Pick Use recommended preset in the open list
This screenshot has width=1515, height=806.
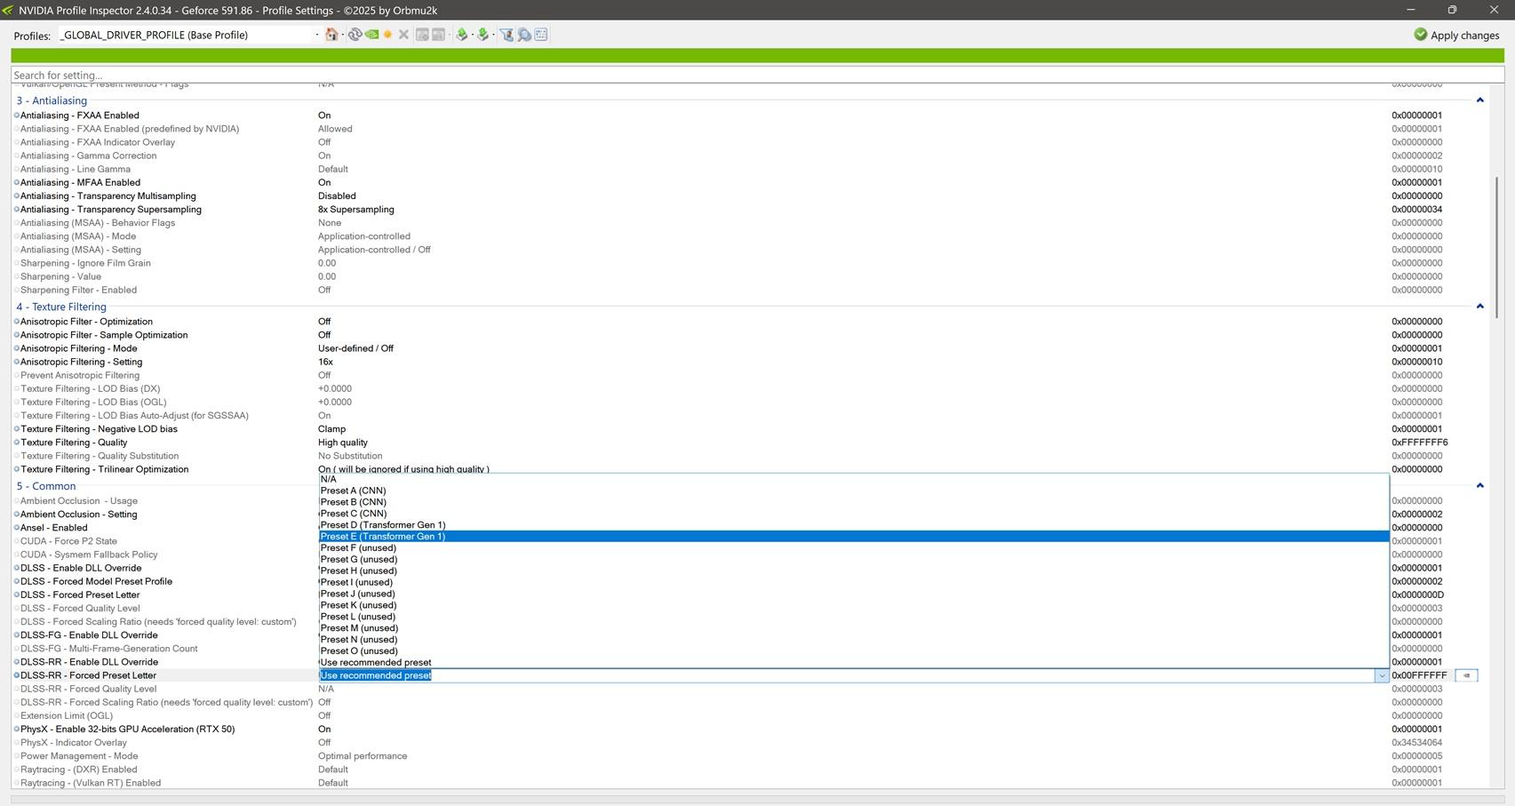click(x=854, y=663)
